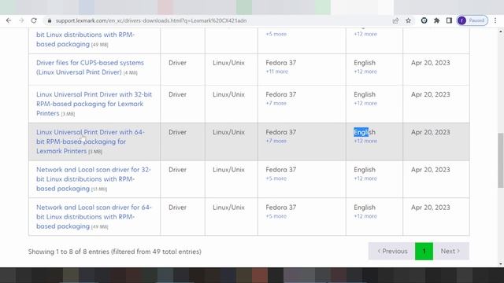Share this page via share icon

[x=395, y=20]
